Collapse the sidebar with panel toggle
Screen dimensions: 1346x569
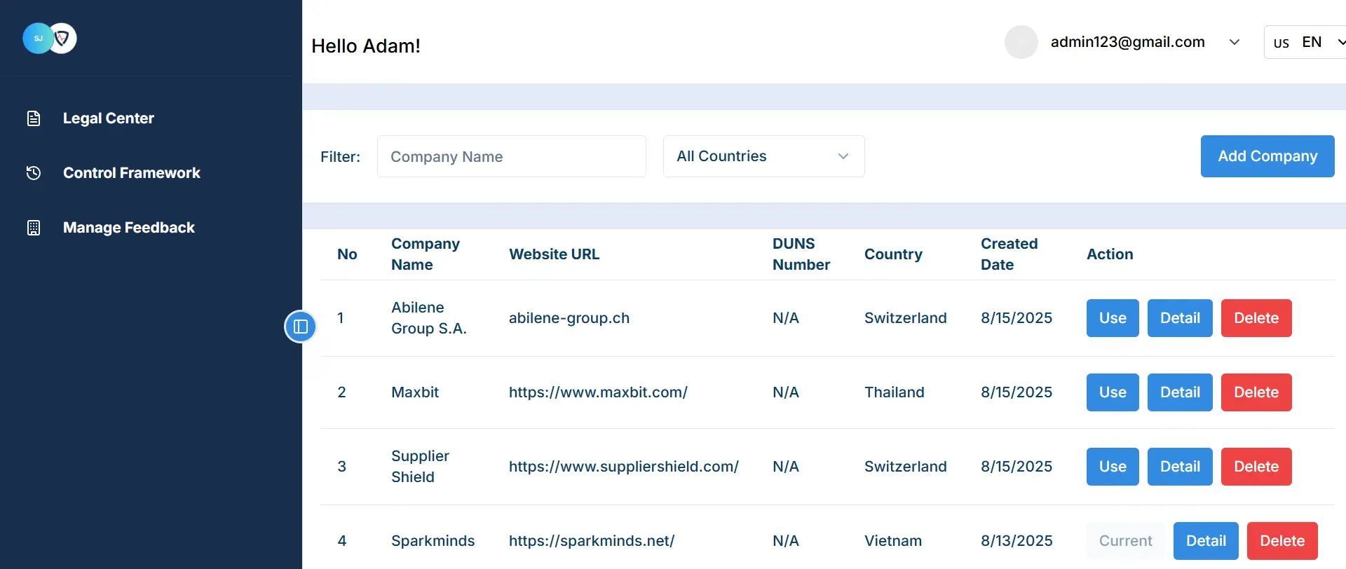pos(301,327)
